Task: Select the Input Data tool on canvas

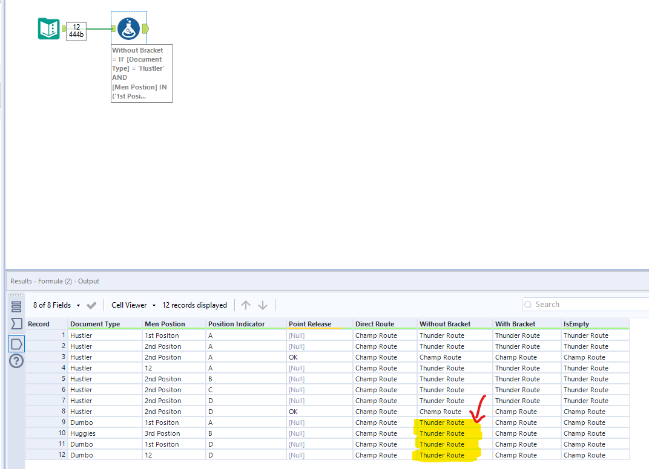Action: point(48,28)
